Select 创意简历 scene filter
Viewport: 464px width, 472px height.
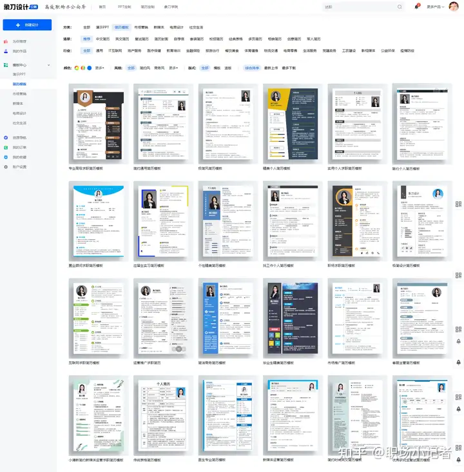[294, 39]
